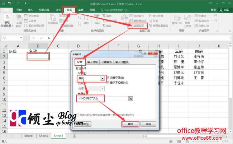Open the Allow (序列) dropdown

tap(103, 78)
